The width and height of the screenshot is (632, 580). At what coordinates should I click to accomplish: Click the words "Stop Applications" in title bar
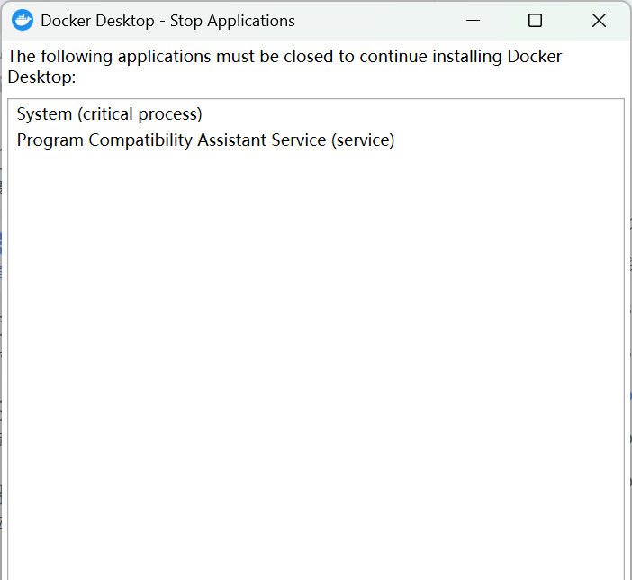point(232,21)
